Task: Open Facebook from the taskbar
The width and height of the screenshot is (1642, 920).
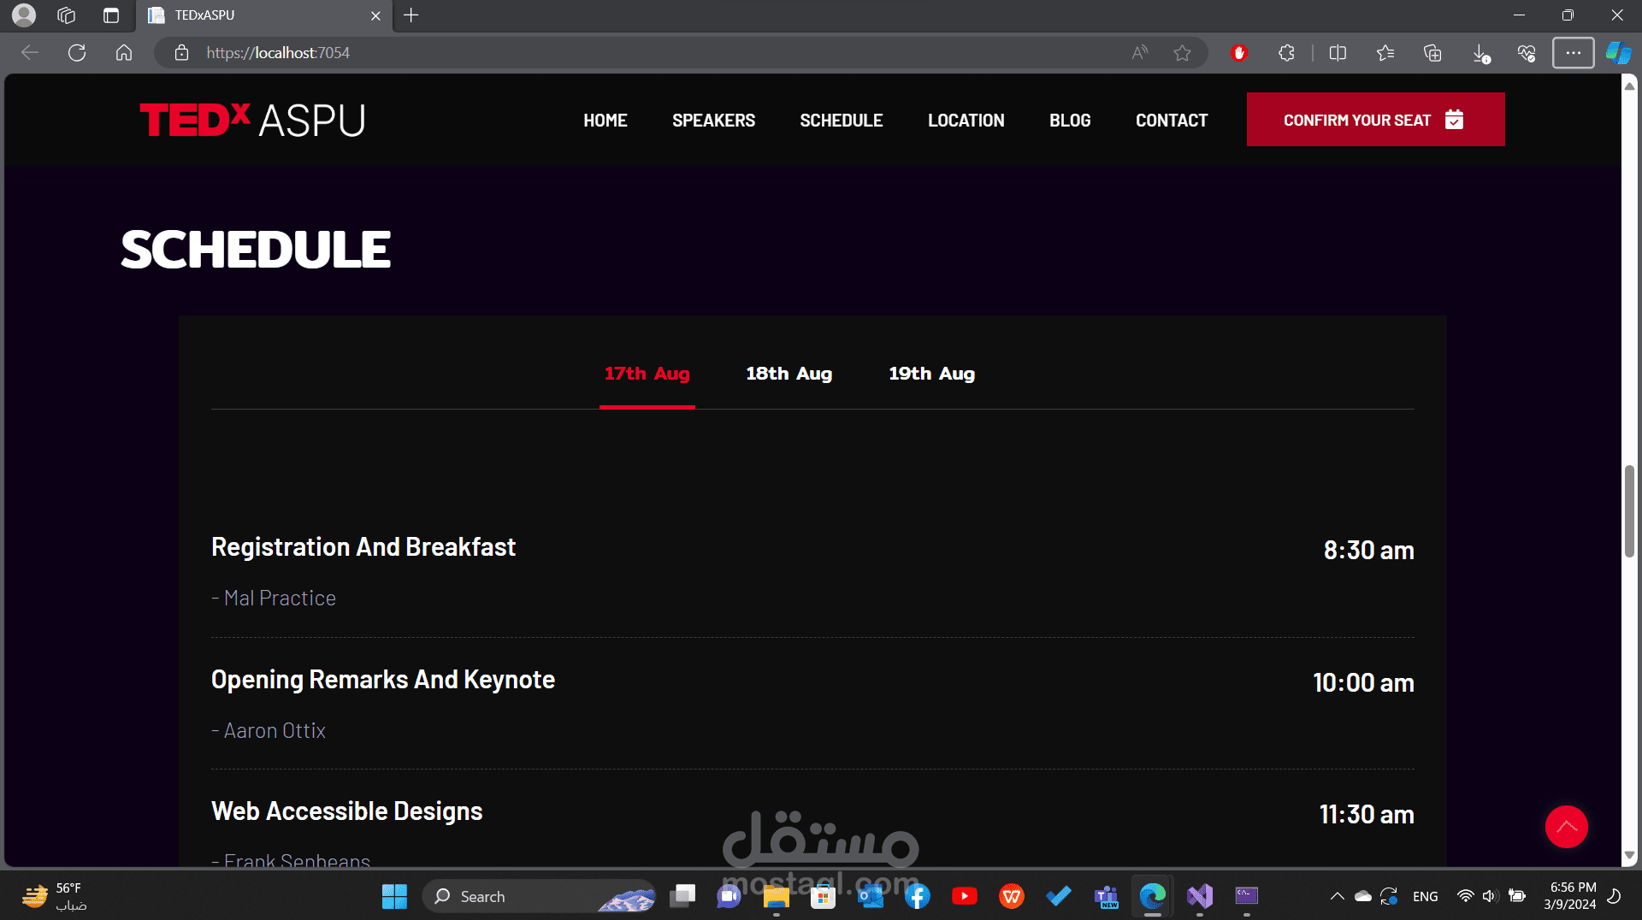Action: (x=917, y=896)
